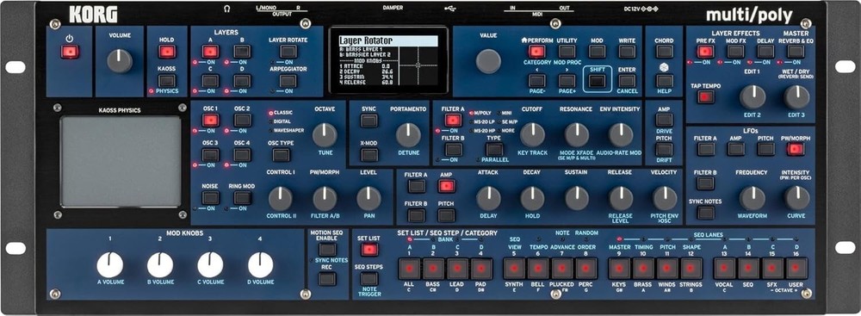Click the VALUE encoder knob
Viewport: 861px width, 316px height.
coord(488,60)
